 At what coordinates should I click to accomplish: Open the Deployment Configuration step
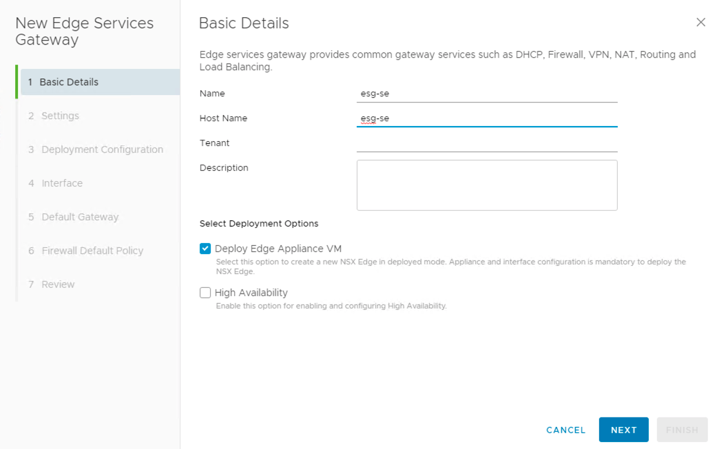pos(102,149)
